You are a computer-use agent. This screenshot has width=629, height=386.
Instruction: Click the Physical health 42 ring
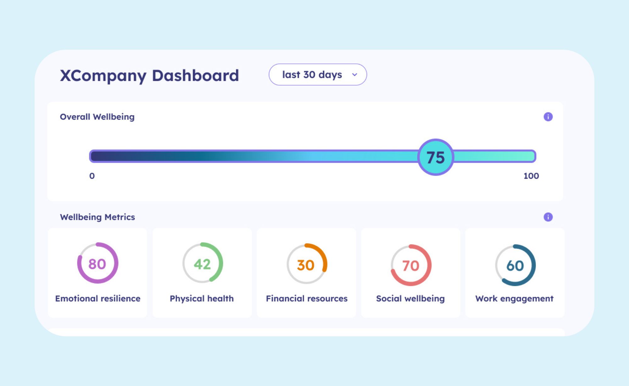pyautogui.click(x=202, y=263)
